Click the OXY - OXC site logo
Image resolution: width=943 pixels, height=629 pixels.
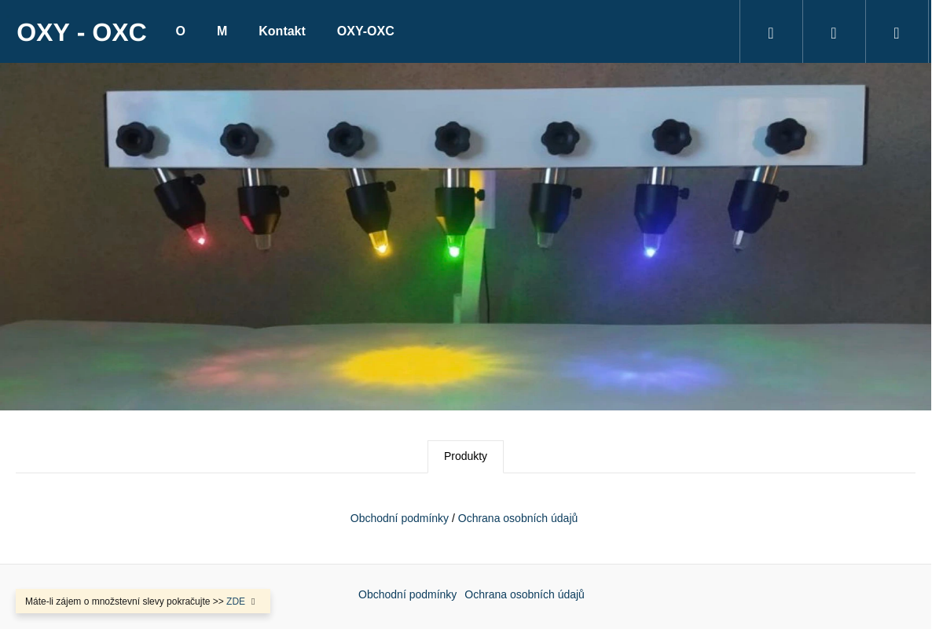pos(82,32)
